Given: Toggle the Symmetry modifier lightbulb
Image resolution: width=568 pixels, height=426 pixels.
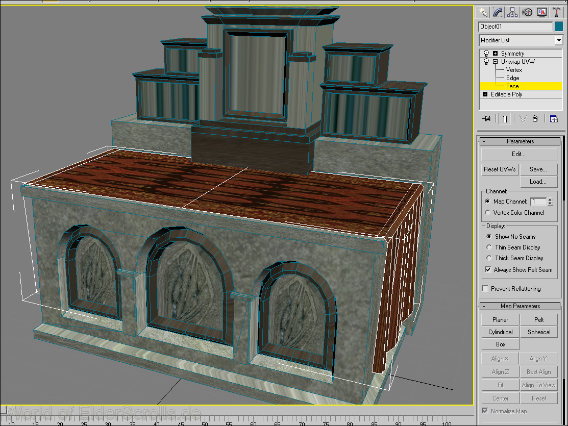Looking at the screenshot, I should (486, 53).
